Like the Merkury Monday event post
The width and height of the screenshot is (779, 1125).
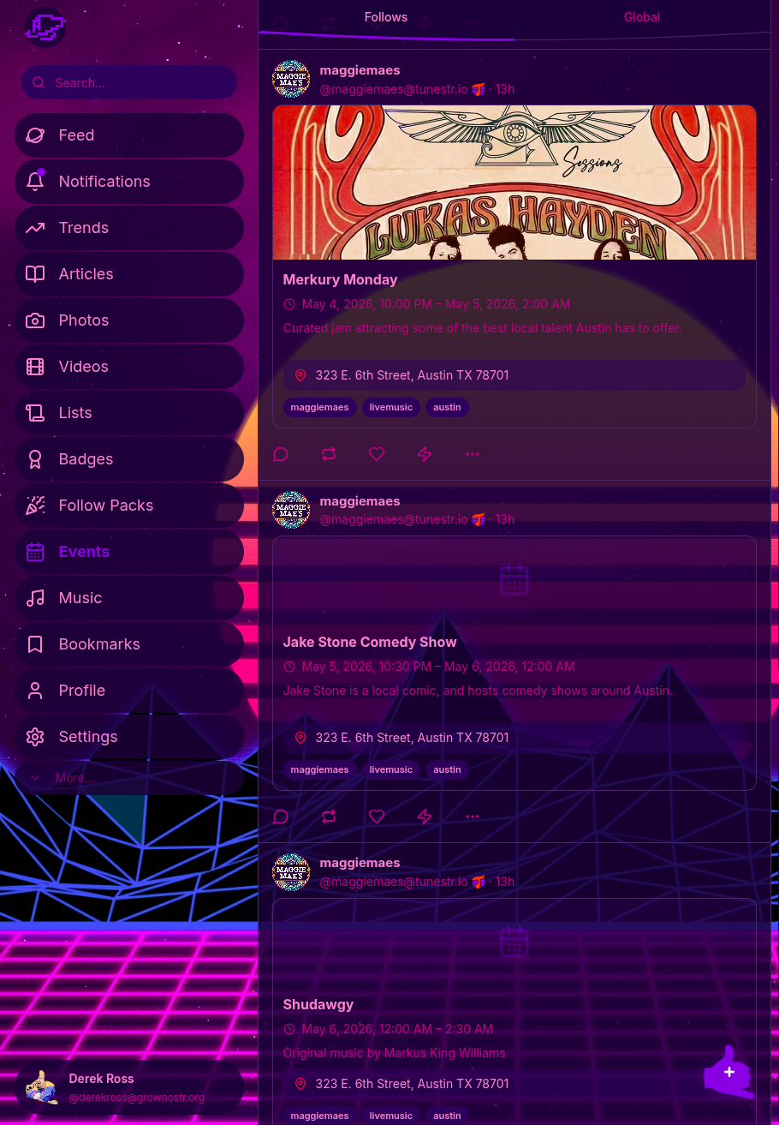click(377, 454)
